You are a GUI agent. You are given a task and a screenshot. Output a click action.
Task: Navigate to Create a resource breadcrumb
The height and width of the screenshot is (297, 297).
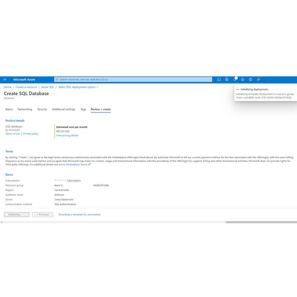click(x=27, y=87)
